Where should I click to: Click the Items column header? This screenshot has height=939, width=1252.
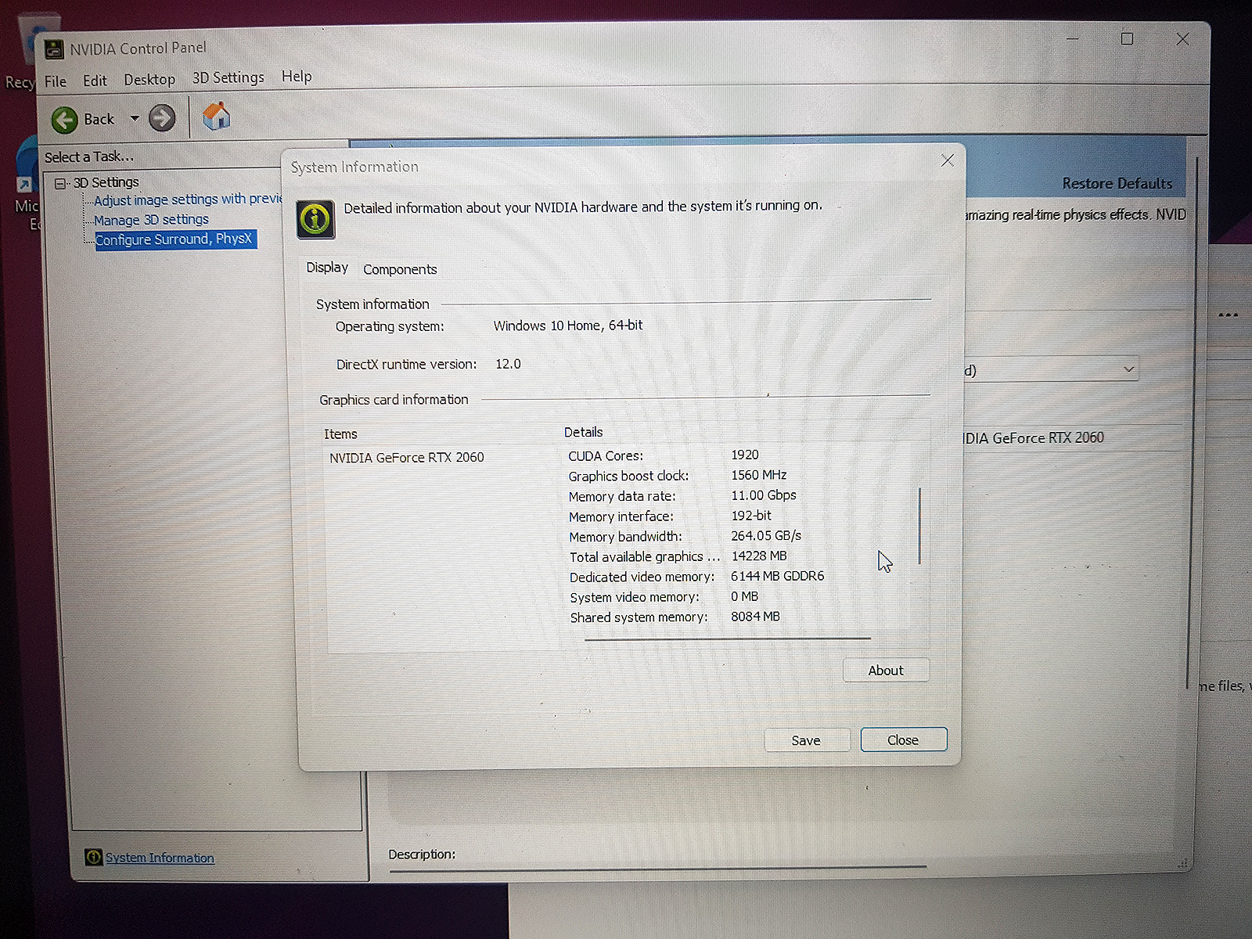(x=340, y=434)
